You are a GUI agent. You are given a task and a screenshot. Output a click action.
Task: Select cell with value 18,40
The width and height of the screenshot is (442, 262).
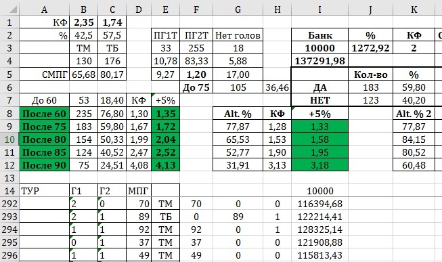(112, 100)
